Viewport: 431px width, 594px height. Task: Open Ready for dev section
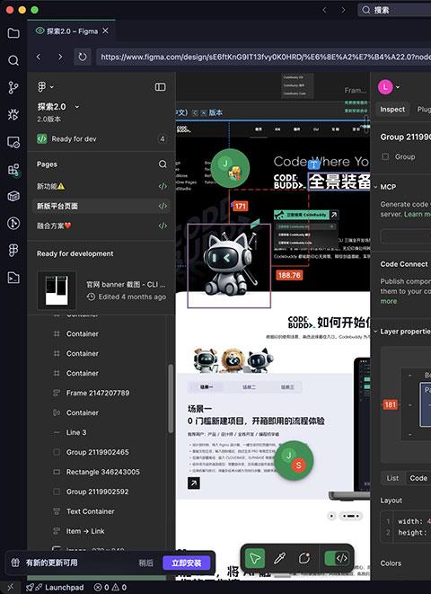101,139
